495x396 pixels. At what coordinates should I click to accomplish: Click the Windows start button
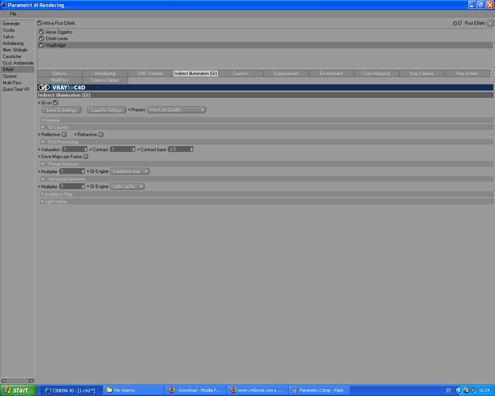click(x=19, y=390)
